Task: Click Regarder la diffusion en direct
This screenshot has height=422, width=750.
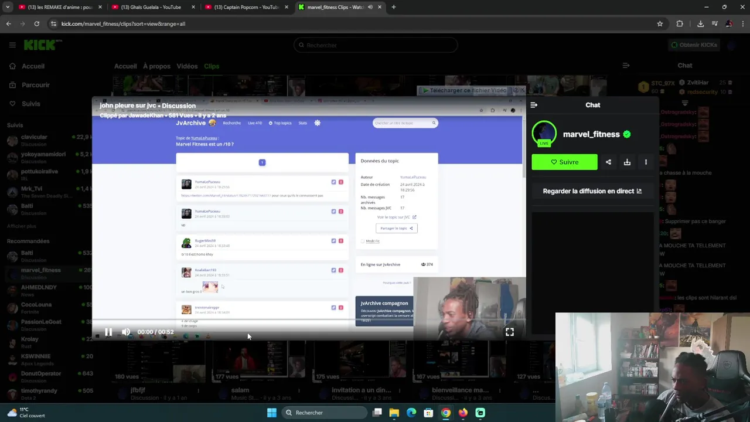Action: coord(592,191)
